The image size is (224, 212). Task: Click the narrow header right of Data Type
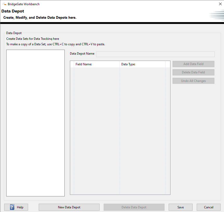point(168,64)
